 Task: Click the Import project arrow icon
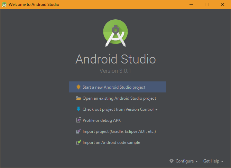click(78, 131)
